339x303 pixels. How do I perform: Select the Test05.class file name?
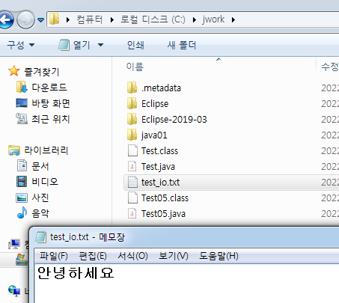(165, 198)
